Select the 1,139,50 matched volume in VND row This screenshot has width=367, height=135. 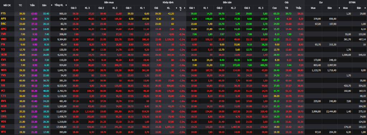(169, 39)
